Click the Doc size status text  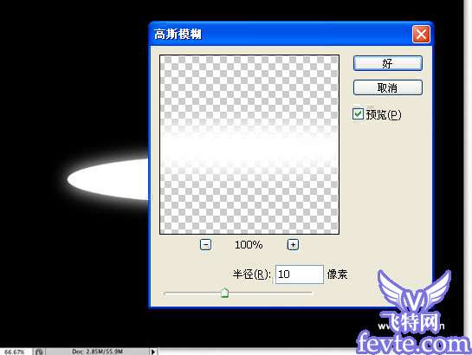(97, 352)
